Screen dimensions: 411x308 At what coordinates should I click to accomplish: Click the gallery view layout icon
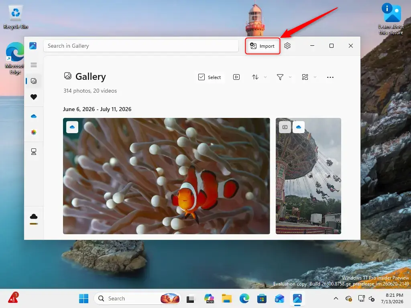click(x=305, y=77)
